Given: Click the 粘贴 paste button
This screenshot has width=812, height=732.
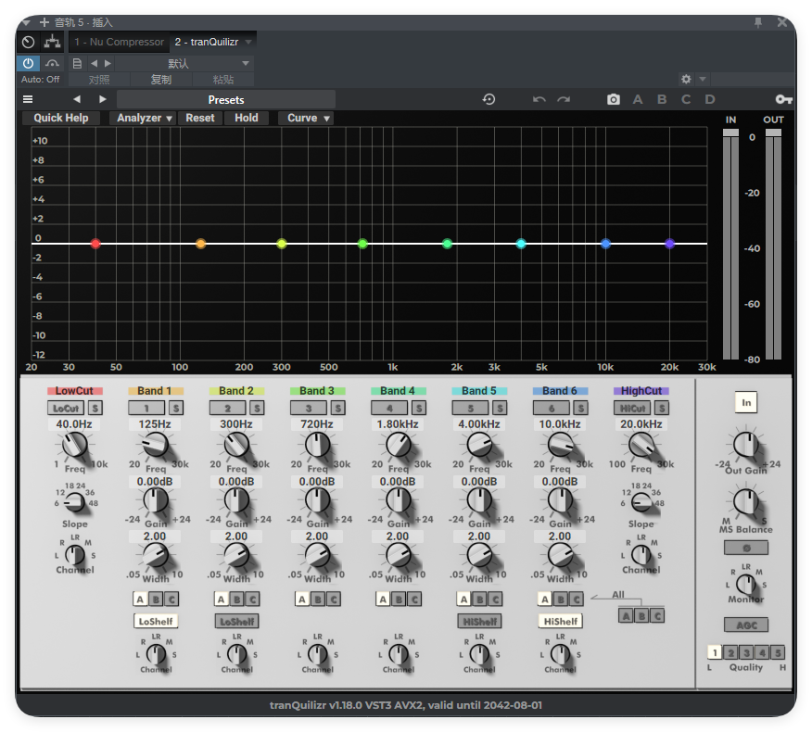Looking at the screenshot, I should point(223,80).
